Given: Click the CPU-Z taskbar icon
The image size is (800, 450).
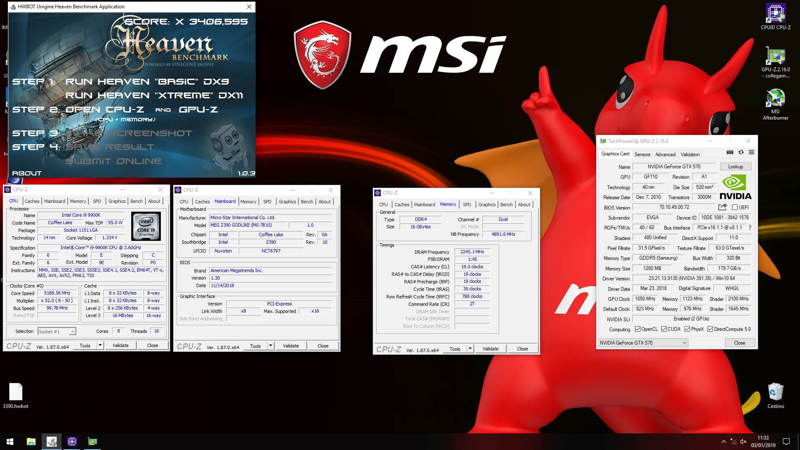Looking at the screenshot, I should pos(72,442).
